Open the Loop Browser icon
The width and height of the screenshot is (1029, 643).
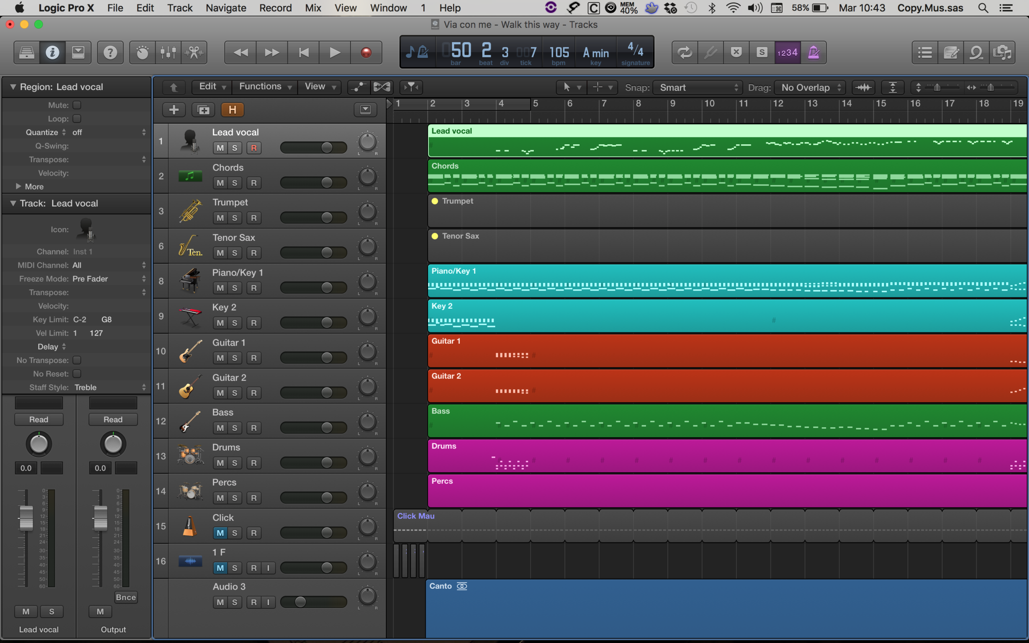point(976,52)
